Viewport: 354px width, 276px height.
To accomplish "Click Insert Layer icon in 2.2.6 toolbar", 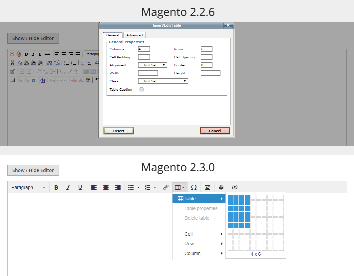I will [12, 80].
